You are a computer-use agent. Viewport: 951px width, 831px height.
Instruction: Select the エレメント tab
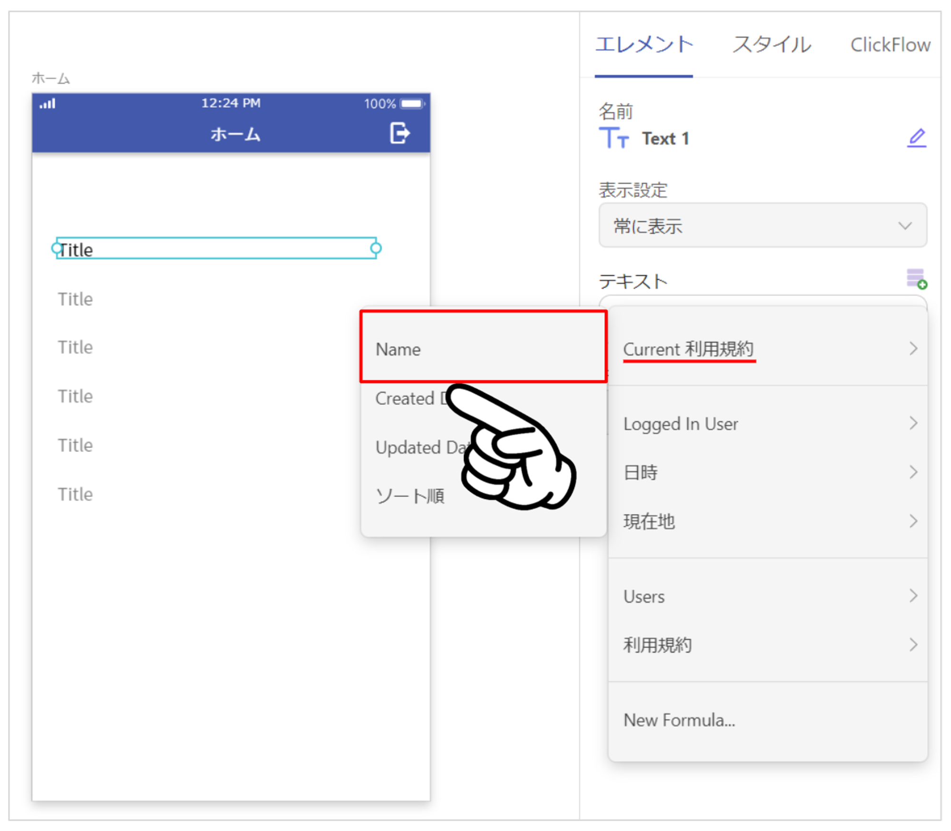tap(644, 45)
